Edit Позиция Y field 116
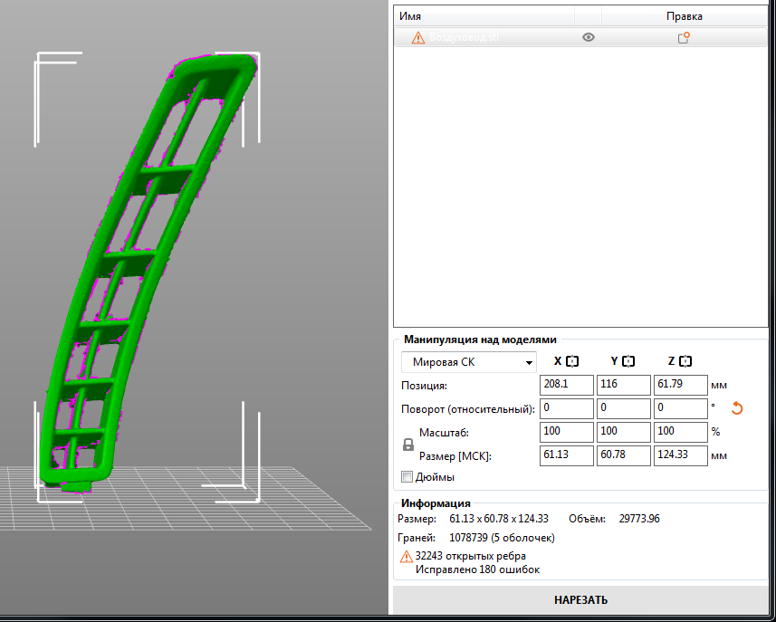776x622 pixels. point(624,385)
